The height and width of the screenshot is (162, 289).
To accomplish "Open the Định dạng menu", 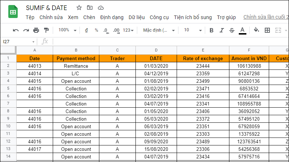I will (112, 17).
